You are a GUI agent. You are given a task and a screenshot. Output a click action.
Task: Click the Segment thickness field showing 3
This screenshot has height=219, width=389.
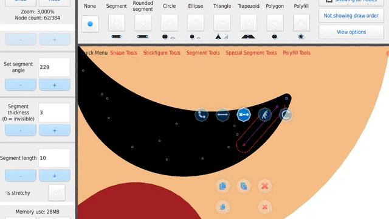tap(54, 113)
